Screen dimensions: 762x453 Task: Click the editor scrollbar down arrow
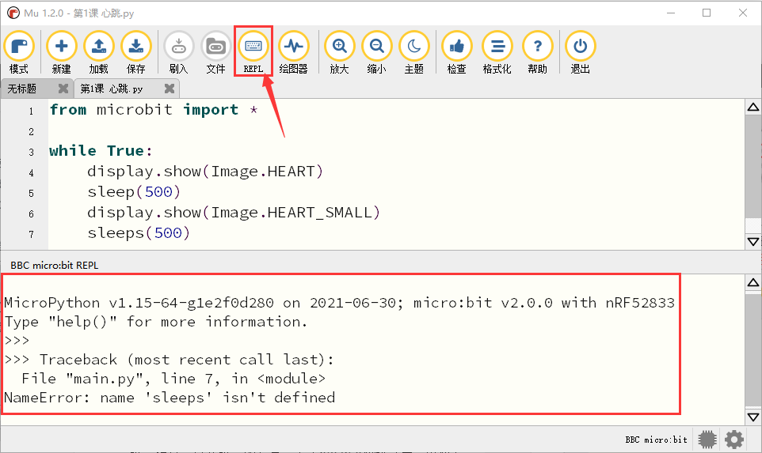[x=753, y=241]
